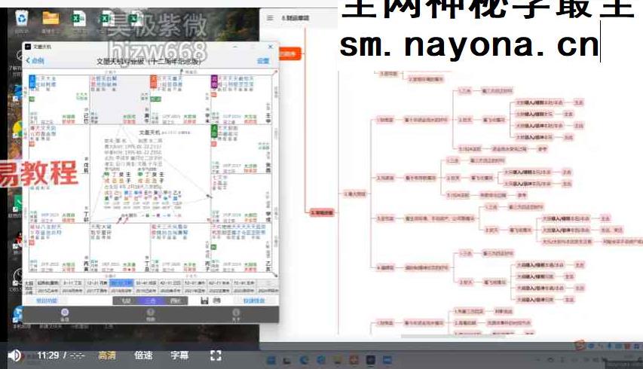Open 设置 settings in the 文墨天机 window
This screenshot has height=369, width=643.
pos(263,61)
